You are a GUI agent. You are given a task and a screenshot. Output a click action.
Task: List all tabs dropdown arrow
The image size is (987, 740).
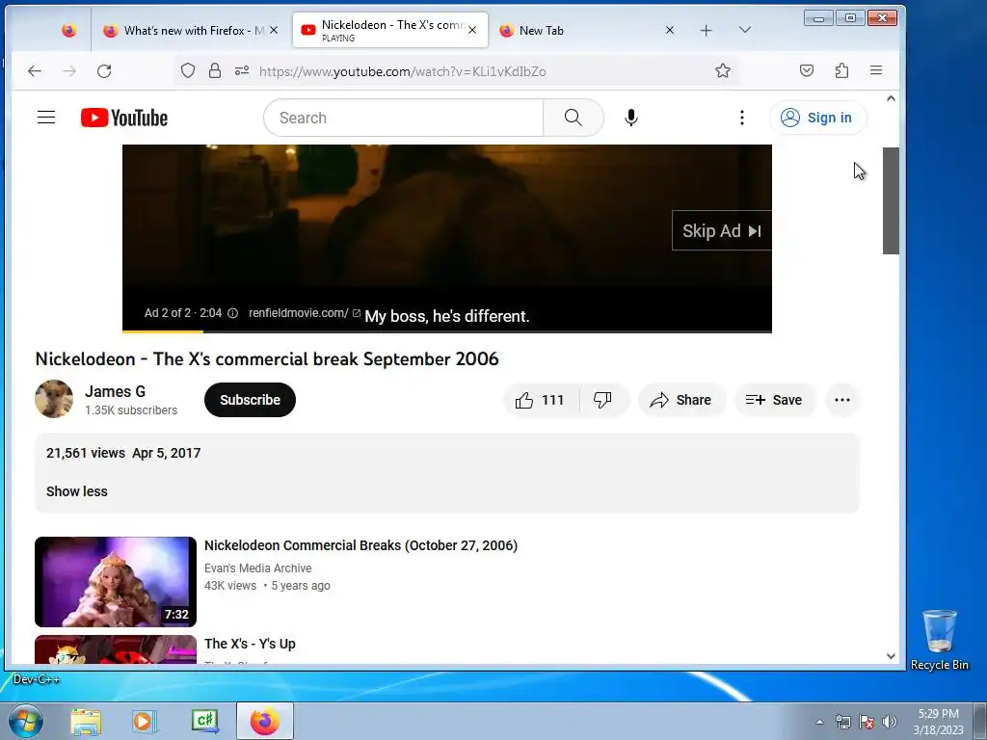[745, 30]
